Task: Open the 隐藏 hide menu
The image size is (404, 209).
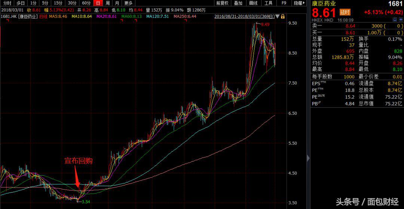Action: [x=299, y=3]
